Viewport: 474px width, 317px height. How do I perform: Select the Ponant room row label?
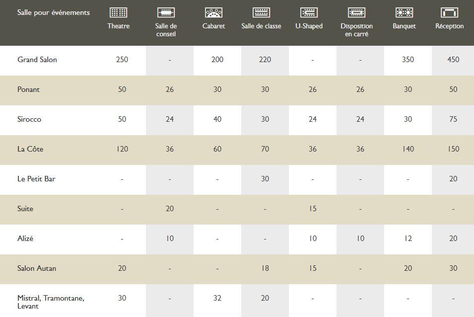[x=28, y=89]
